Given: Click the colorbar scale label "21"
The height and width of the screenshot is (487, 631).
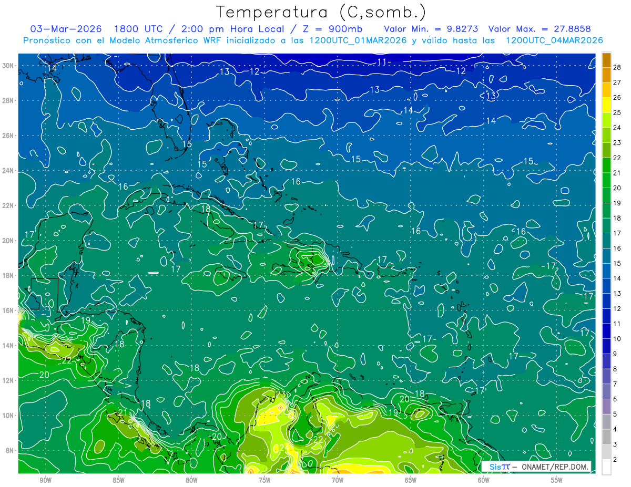Looking at the screenshot, I should pyautogui.click(x=617, y=173).
